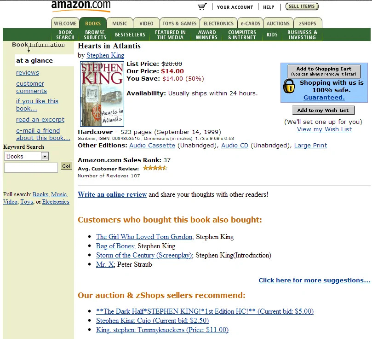Open View my Wish List link

(324, 129)
